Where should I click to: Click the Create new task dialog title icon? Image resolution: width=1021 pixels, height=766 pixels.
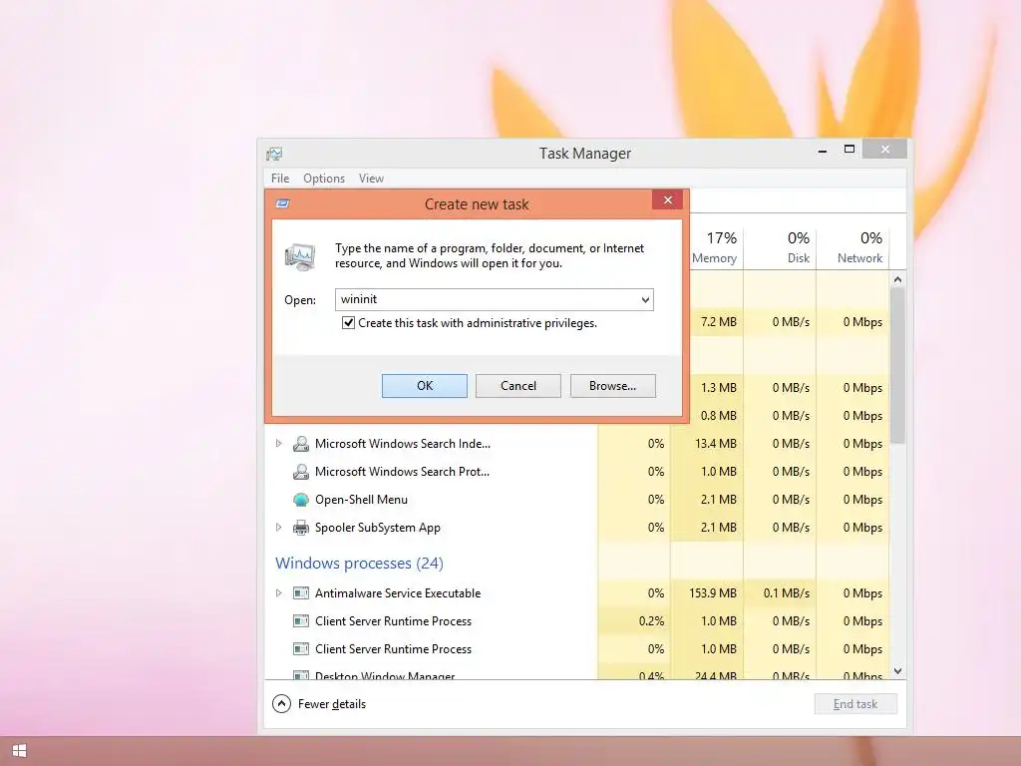tap(282, 203)
